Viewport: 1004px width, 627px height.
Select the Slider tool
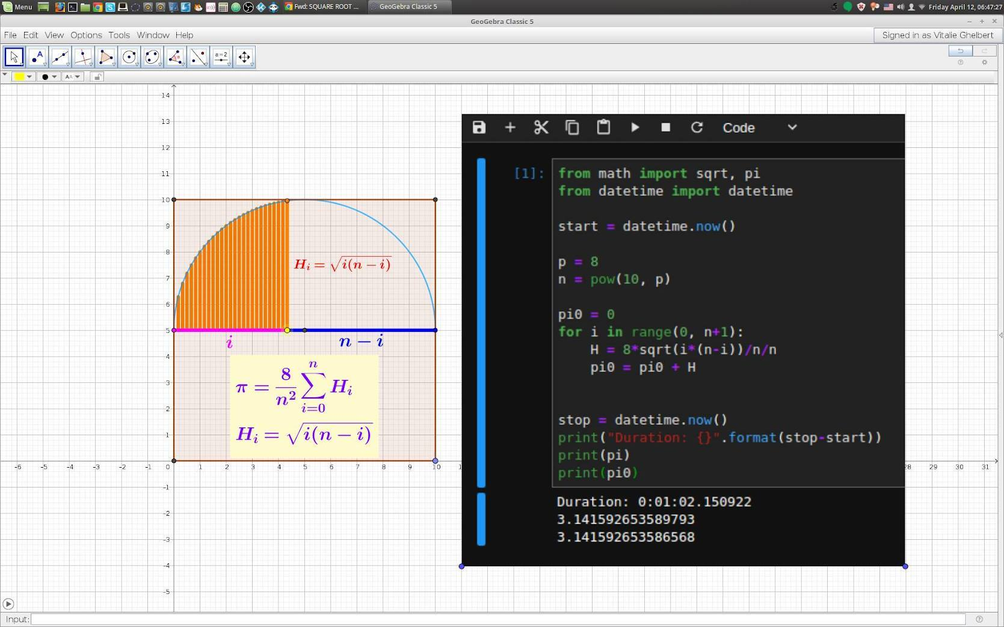click(x=221, y=57)
